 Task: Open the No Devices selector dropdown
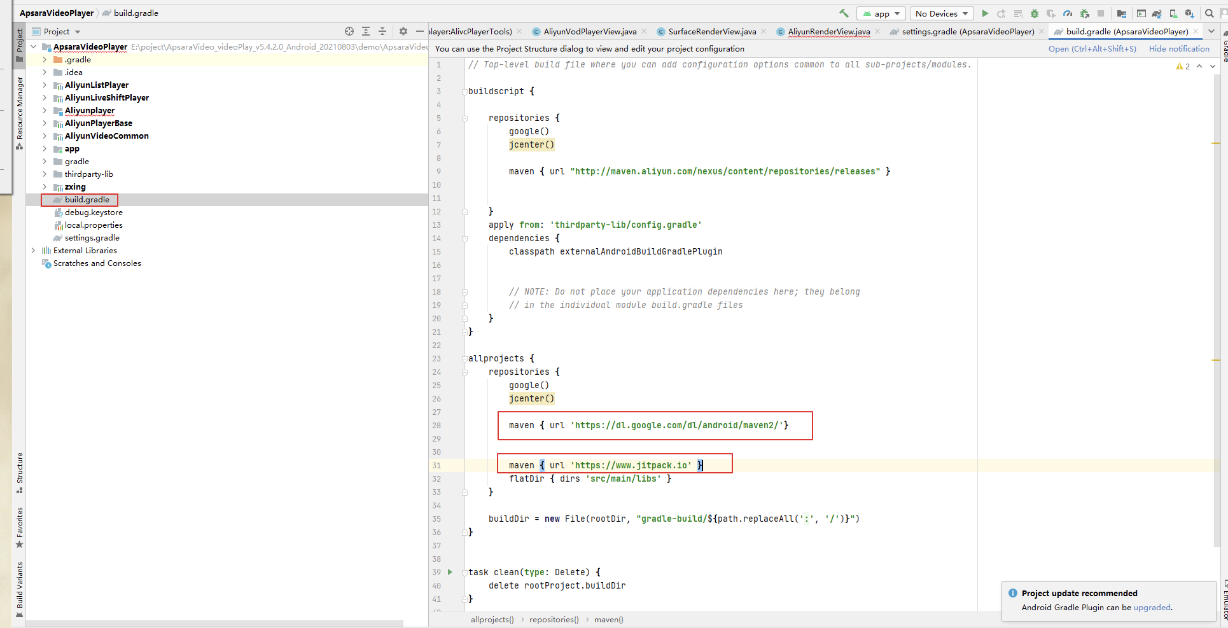click(x=942, y=13)
